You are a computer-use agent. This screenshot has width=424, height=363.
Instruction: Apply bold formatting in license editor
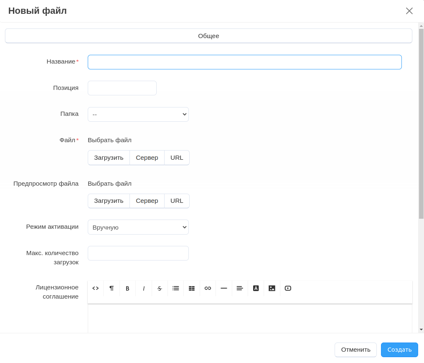127,288
